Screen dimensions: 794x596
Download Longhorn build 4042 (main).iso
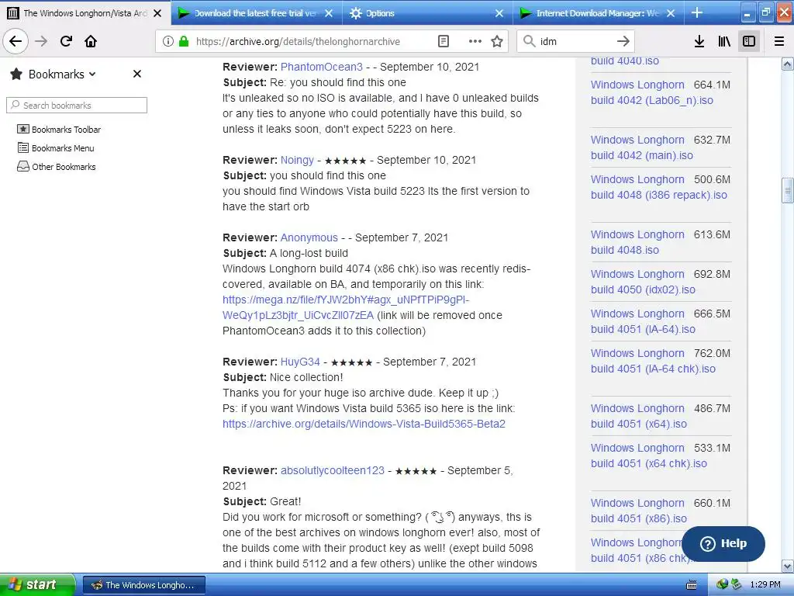click(641, 147)
